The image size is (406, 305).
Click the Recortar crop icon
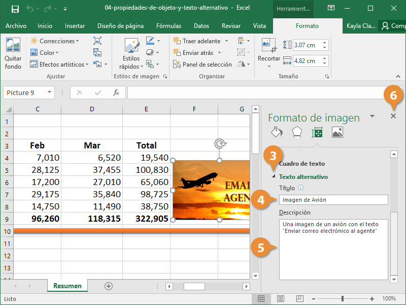268,46
